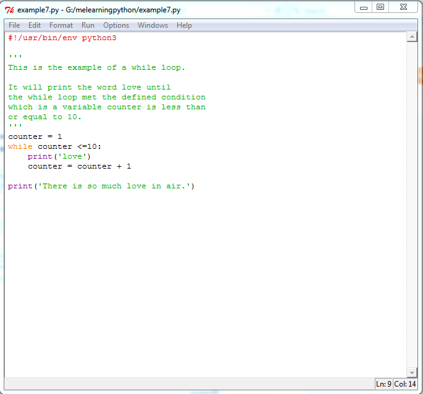Open the Edit menu

pyautogui.click(x=35, y=25)
